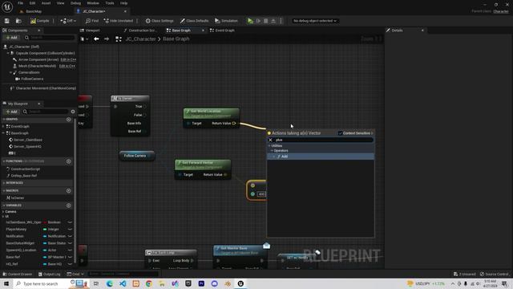Click the Simulation button
513x289 pixels.
click(226, 21)
